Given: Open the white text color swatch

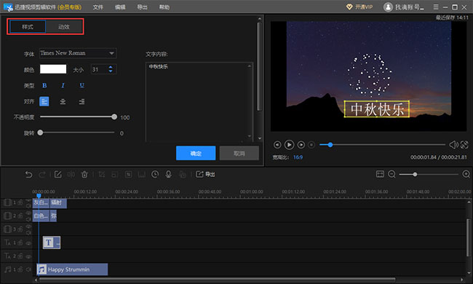Looking at the screenshot, I should click(x=53, y=69).
